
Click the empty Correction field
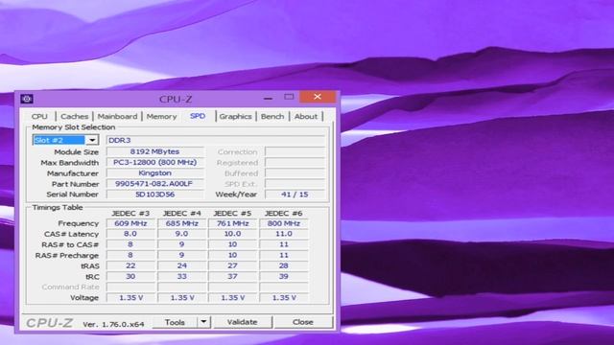[295, 151]
